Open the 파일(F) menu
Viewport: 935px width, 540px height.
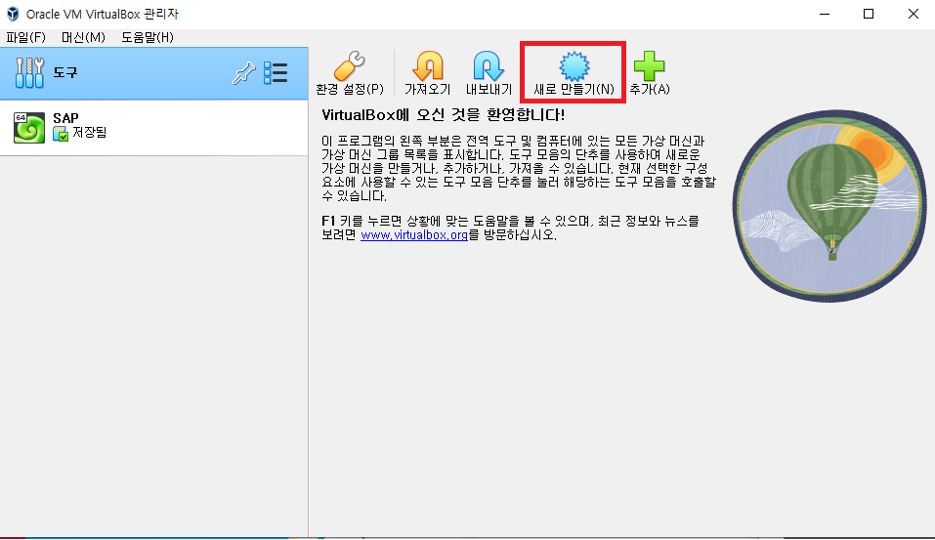point(25,37)
